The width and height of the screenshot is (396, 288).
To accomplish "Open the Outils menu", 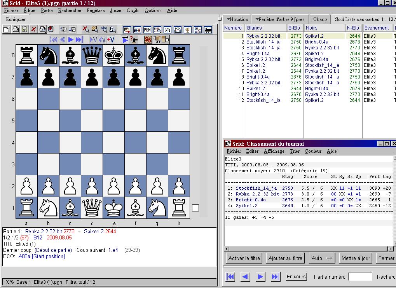I will [133, 10].
